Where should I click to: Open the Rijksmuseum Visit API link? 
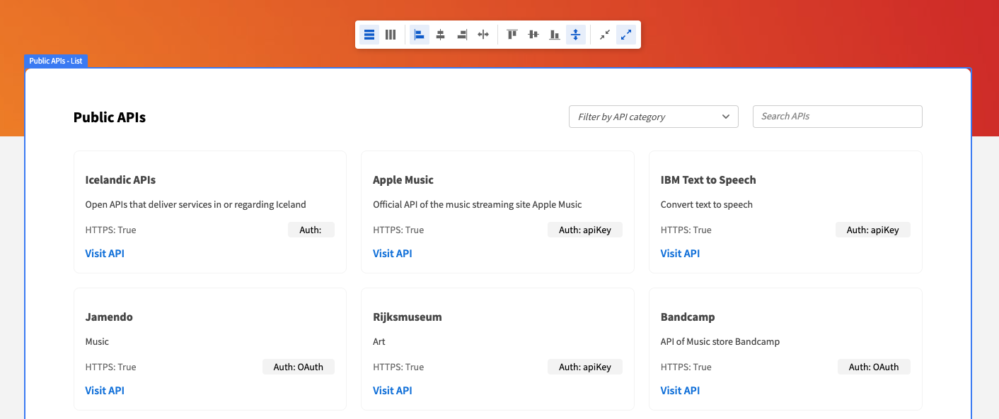392,390
